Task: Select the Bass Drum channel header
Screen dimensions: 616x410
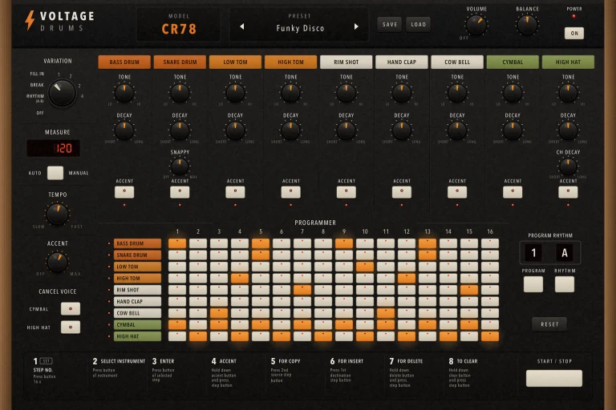Action: 124,62
